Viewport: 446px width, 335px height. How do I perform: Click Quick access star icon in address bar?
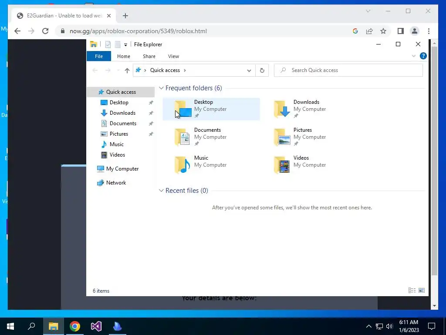[138, 70]
